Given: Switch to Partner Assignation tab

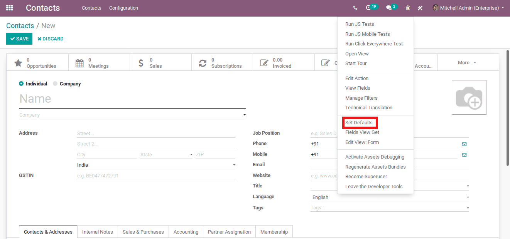Looking at the screenshot, I should pyautogui.click(x=229, y=232).
